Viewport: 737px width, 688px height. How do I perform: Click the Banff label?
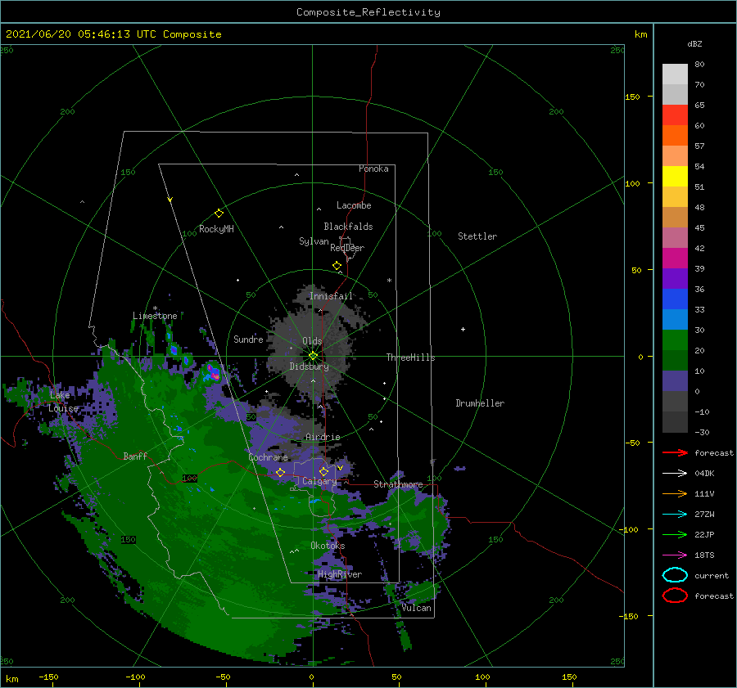coord(135,456)
